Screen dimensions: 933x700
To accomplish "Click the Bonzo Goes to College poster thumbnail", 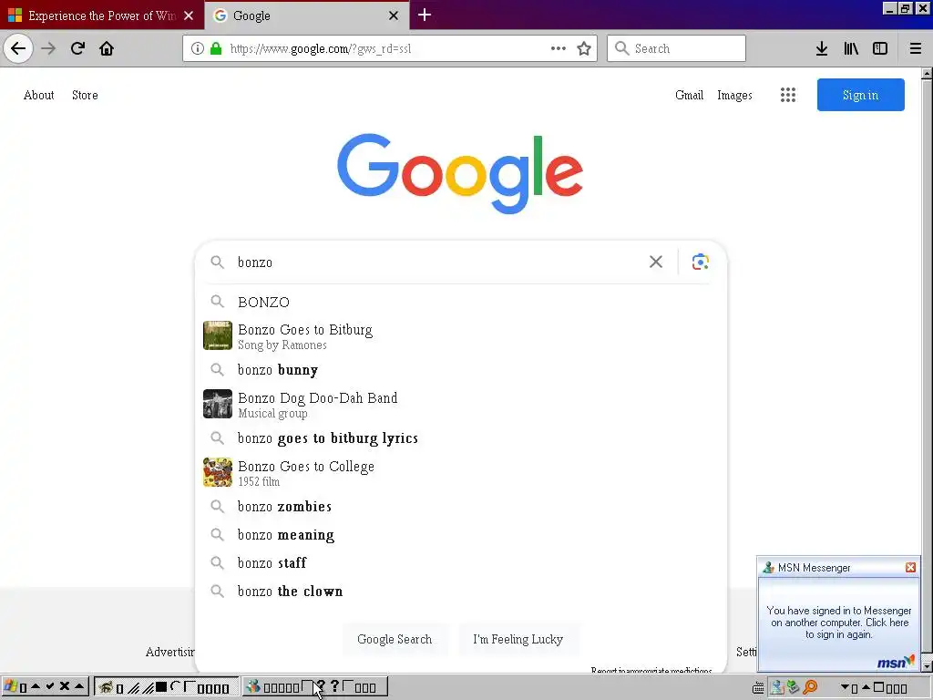I will (218, 473).
